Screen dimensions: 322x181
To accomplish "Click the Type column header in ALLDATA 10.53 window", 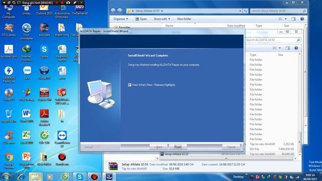I will (253, 55).
